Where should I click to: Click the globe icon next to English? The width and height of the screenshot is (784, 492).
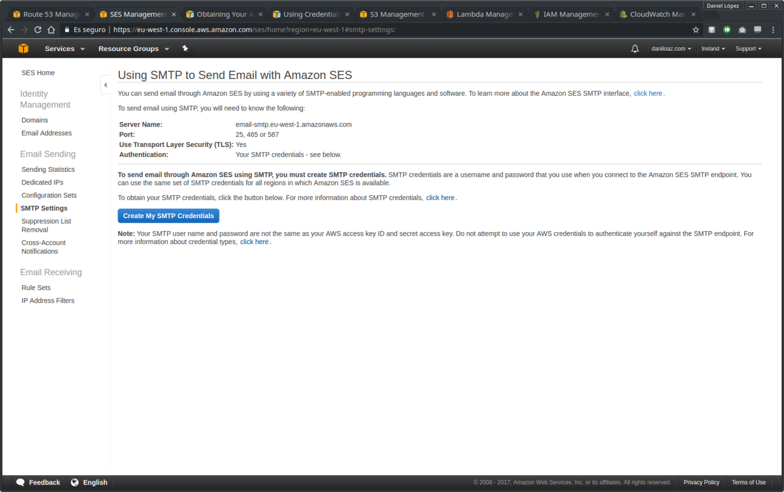(x=74, y=482)
